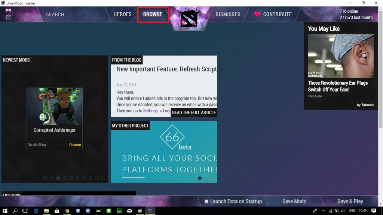The image size is (383, 215).
Task: Open Microsoft Store from the taskbar
Action: click(57, 211)
